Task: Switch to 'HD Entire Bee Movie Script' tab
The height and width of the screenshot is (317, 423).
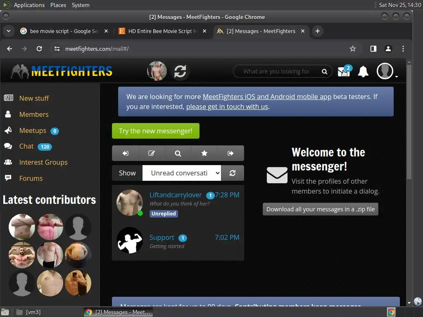Action: (x=163, y=31)
